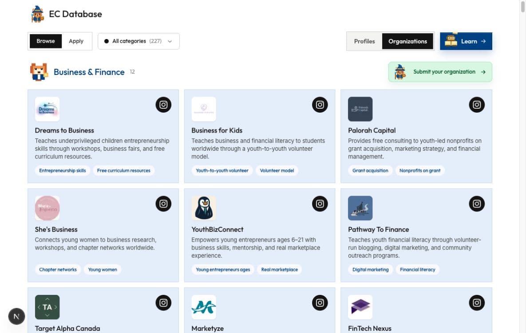Open the Dreams to Business card title
The image size is (526, 333).
coord(64,130)
